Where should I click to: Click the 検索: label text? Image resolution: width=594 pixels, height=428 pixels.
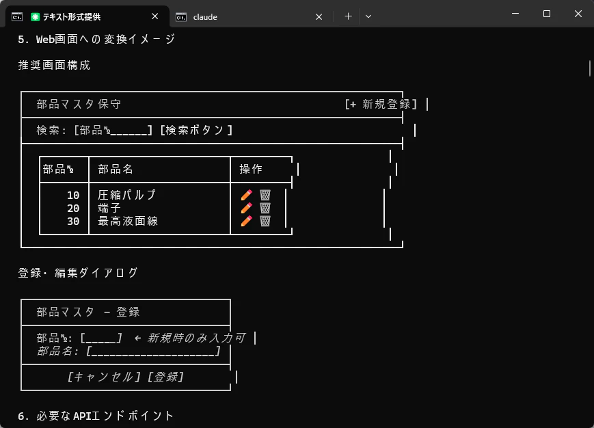[51, 130]
